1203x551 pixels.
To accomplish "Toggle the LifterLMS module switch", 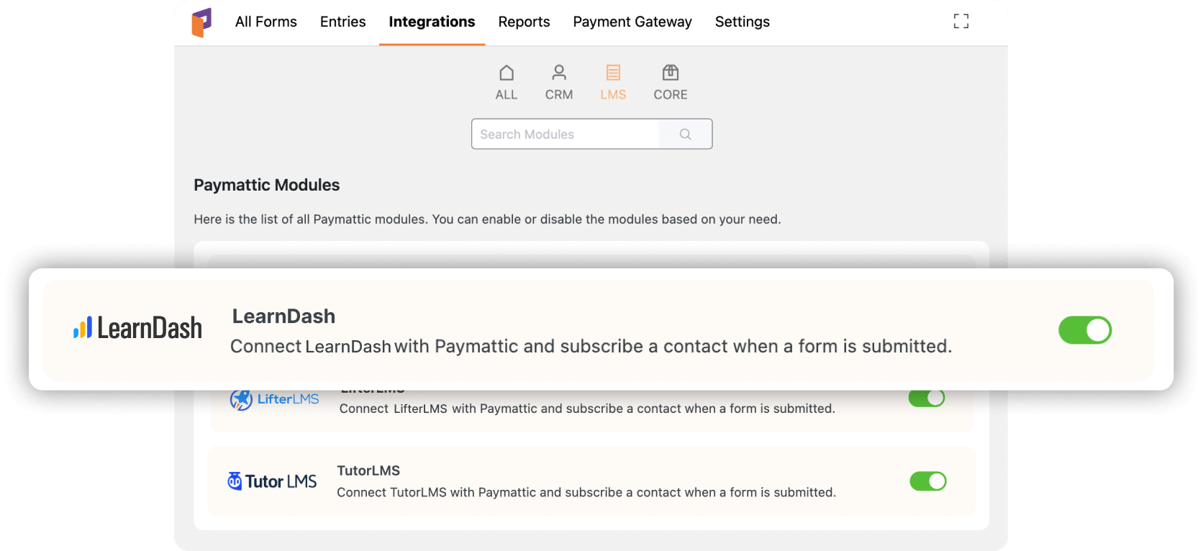I will (927, 398).
